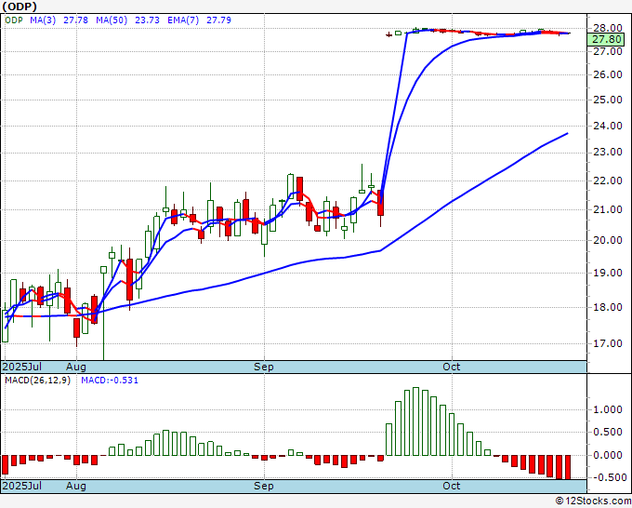Image resolution: width=632 pixels, height=508 pixels.
Task: Open the 12Stocks.com copyright link
Action: 593,501
